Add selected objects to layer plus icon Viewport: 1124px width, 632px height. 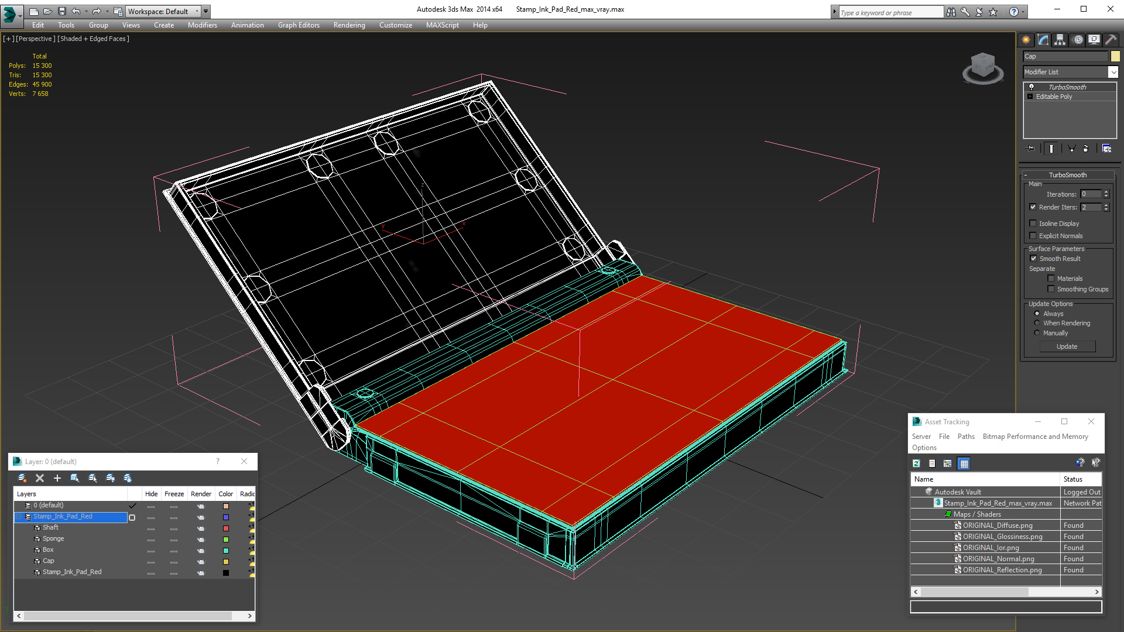(x=57, y=478)
